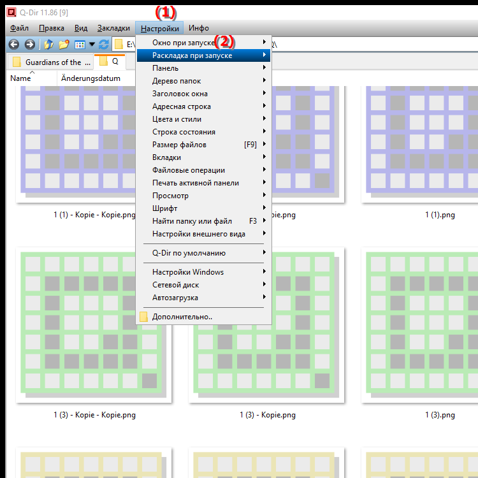Screen dimensions: 478x478
Task: Click the folder icon beside Дополнительно
Action: [x=143, y=317]
